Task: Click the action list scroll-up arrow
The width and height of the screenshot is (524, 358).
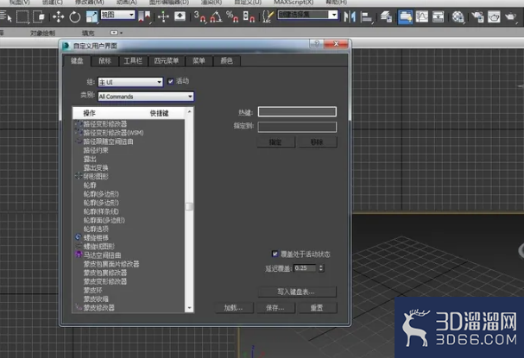Action: click(189, 112)
